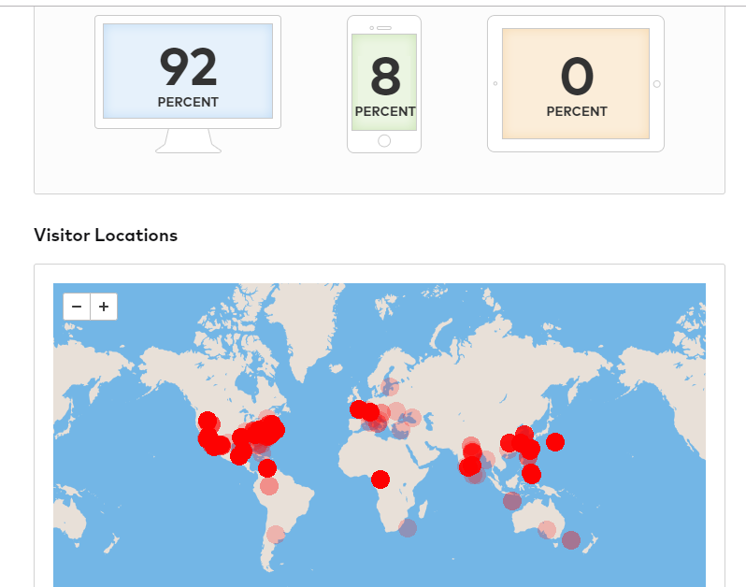
Task: Click the faded marker in northern Brazil
Action: click(x=269, y=486)
